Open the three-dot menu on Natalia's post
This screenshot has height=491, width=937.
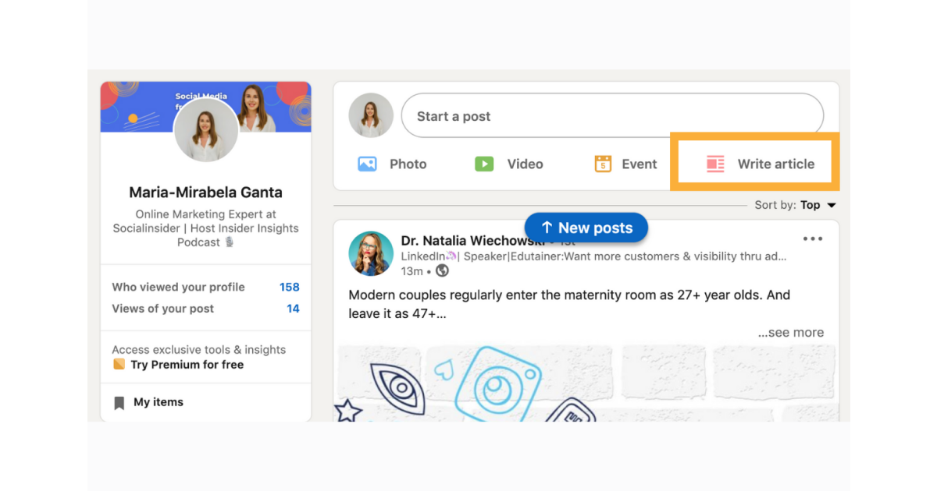pos(813,238)
